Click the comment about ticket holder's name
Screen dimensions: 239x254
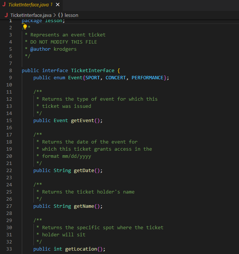click(88, 192)
